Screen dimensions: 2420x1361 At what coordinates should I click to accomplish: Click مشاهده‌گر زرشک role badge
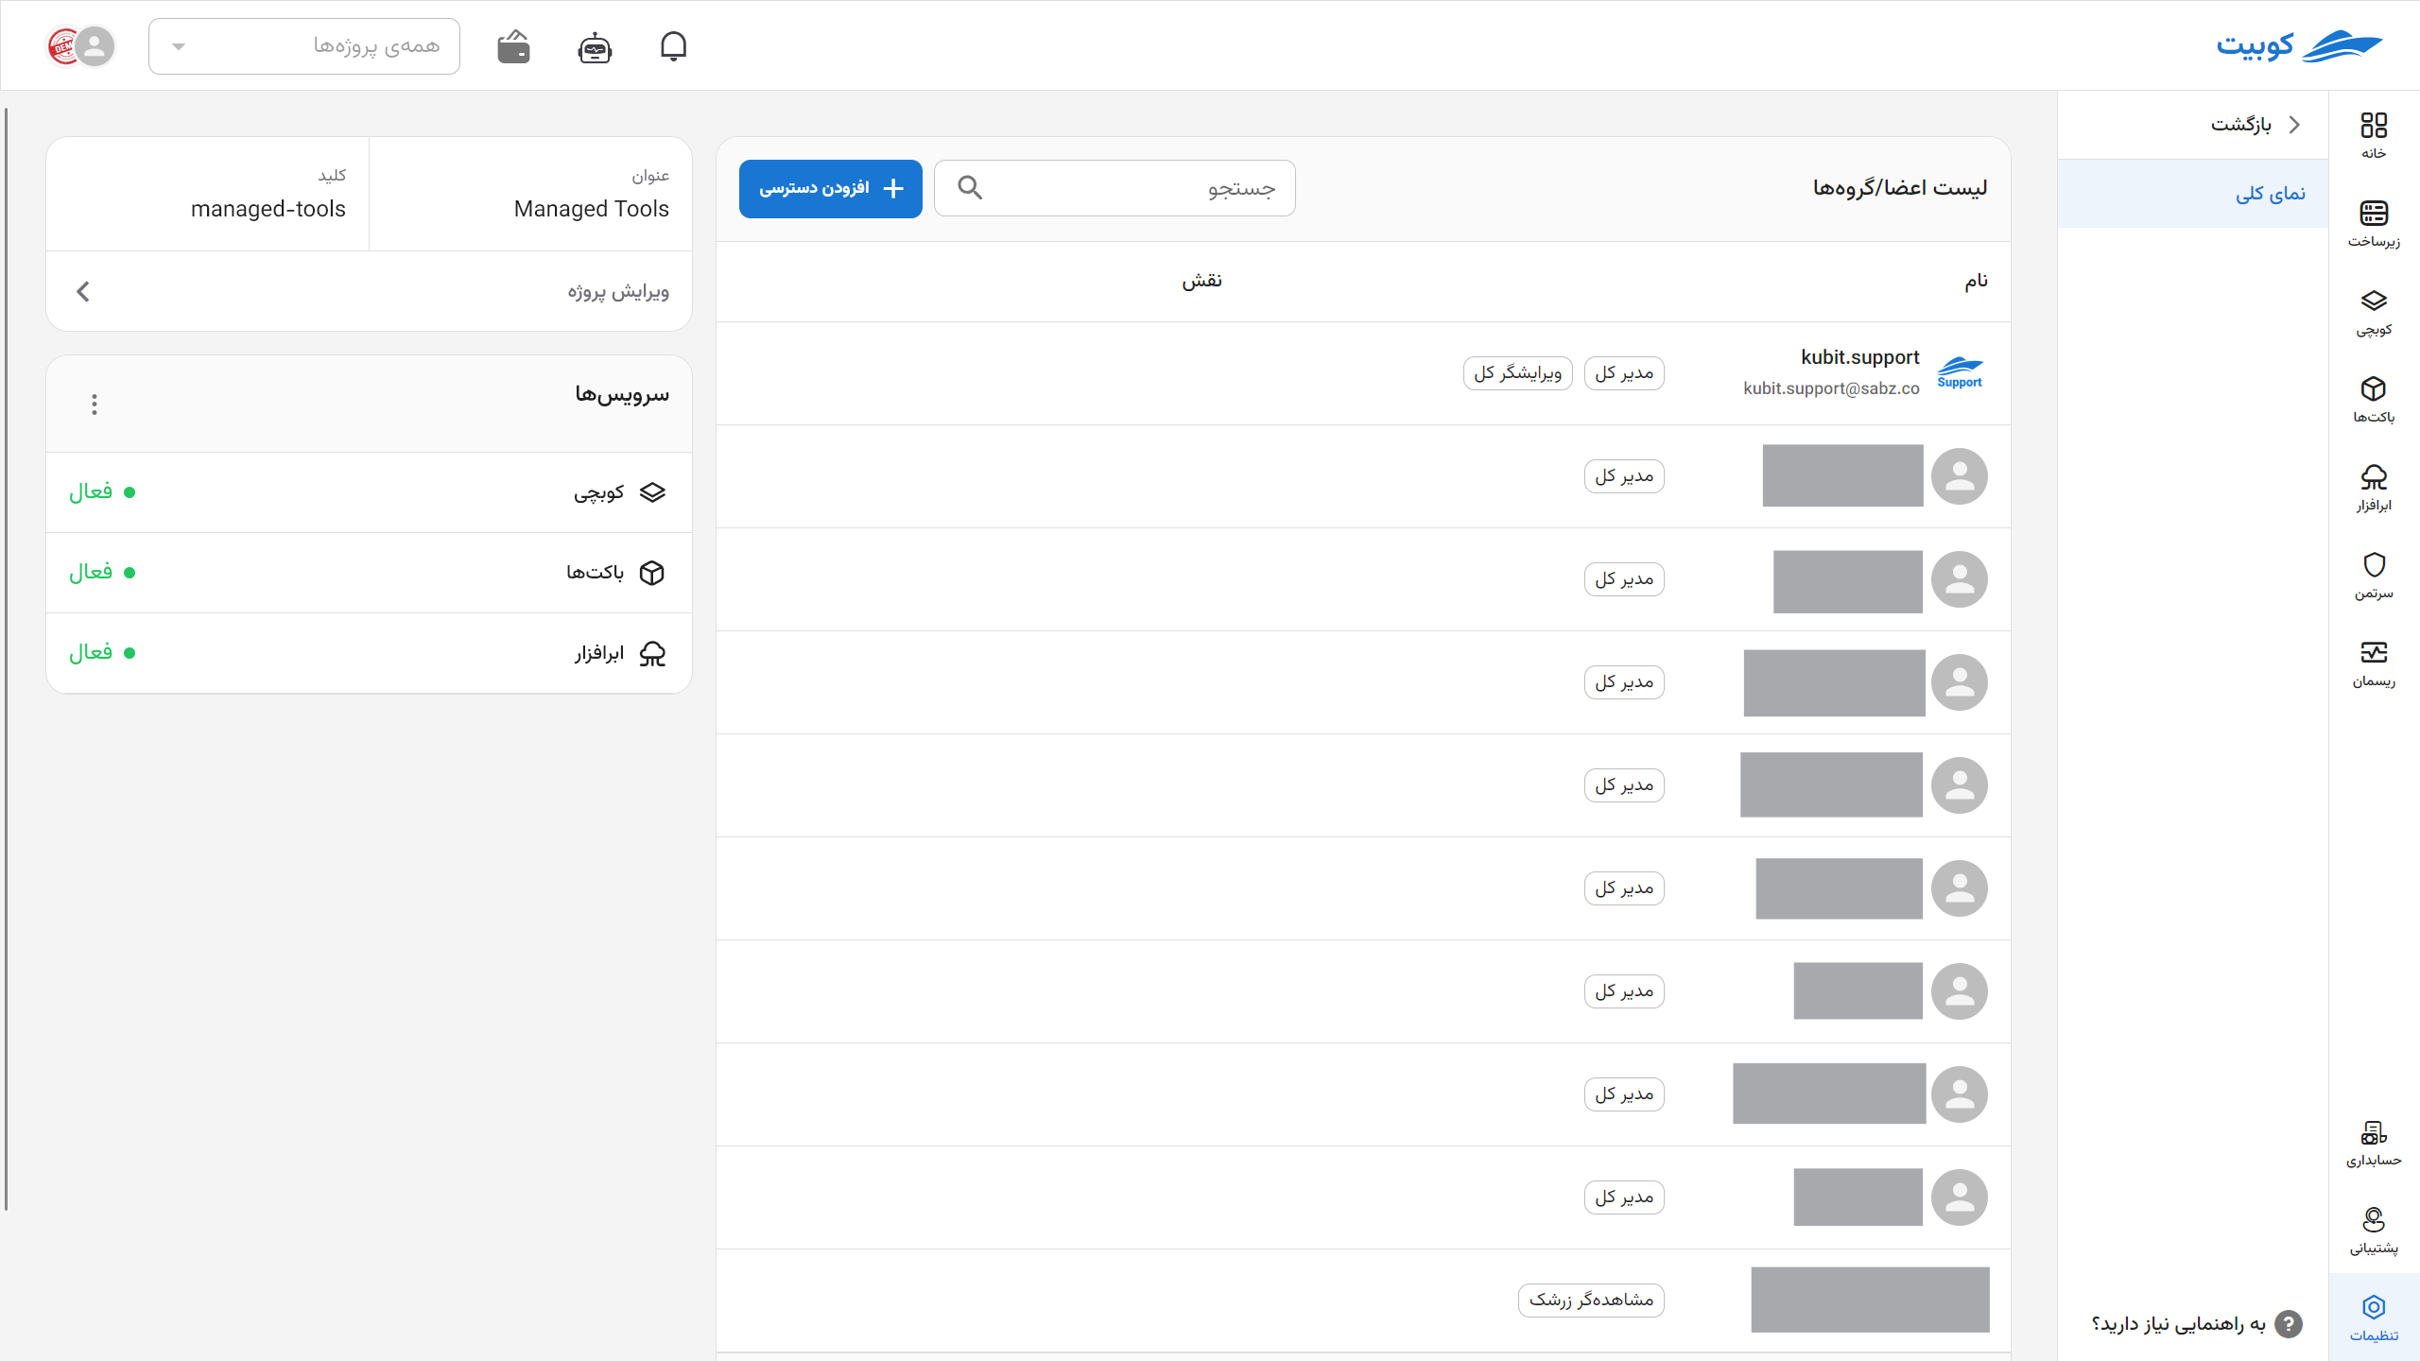pyautogui.click(x=1591, y=1300)
